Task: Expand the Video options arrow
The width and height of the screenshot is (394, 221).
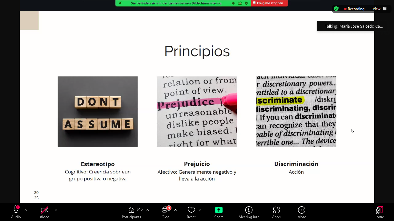Action: tap(56, 210)
